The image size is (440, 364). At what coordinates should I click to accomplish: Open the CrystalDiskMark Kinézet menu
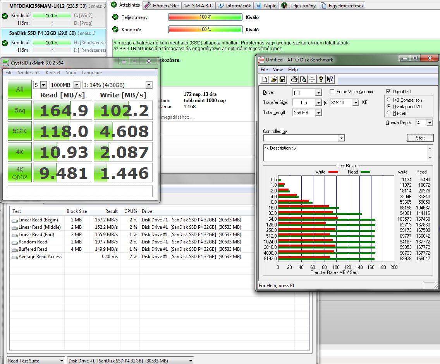click(x=53, y=73)
